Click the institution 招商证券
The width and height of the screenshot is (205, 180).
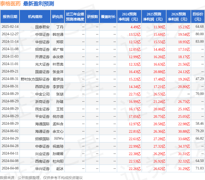(42, 49)
